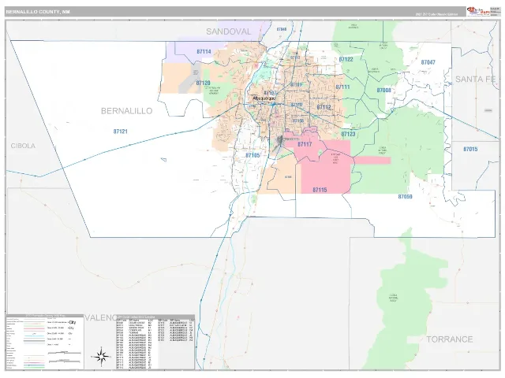
Task: Select ZIP code 87115 label
Action: tap(320, 190)
